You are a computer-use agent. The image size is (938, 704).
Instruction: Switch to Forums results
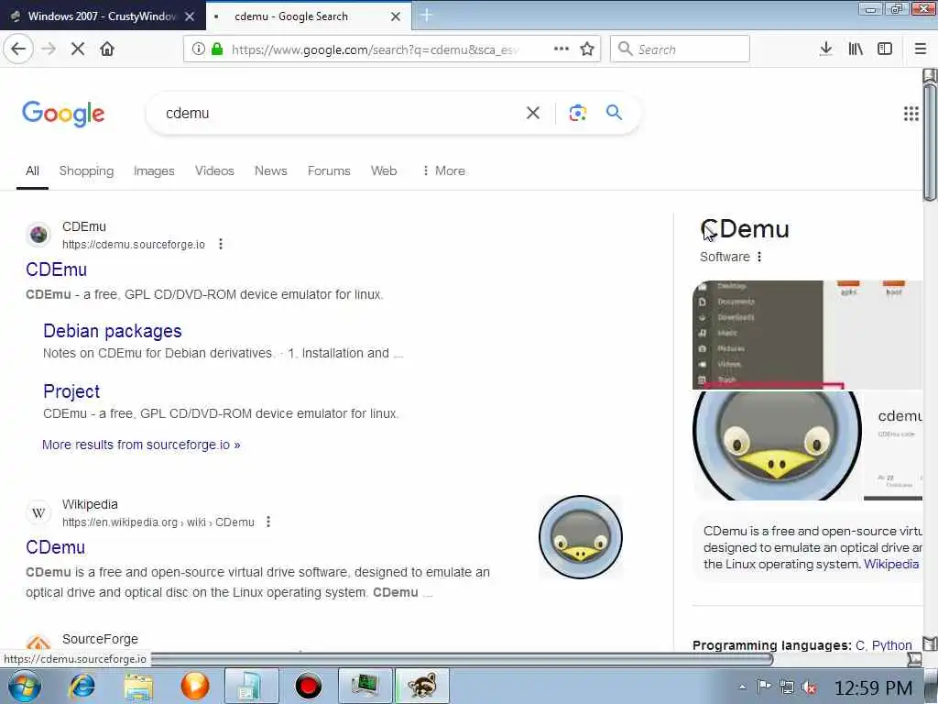coord(329,170)
